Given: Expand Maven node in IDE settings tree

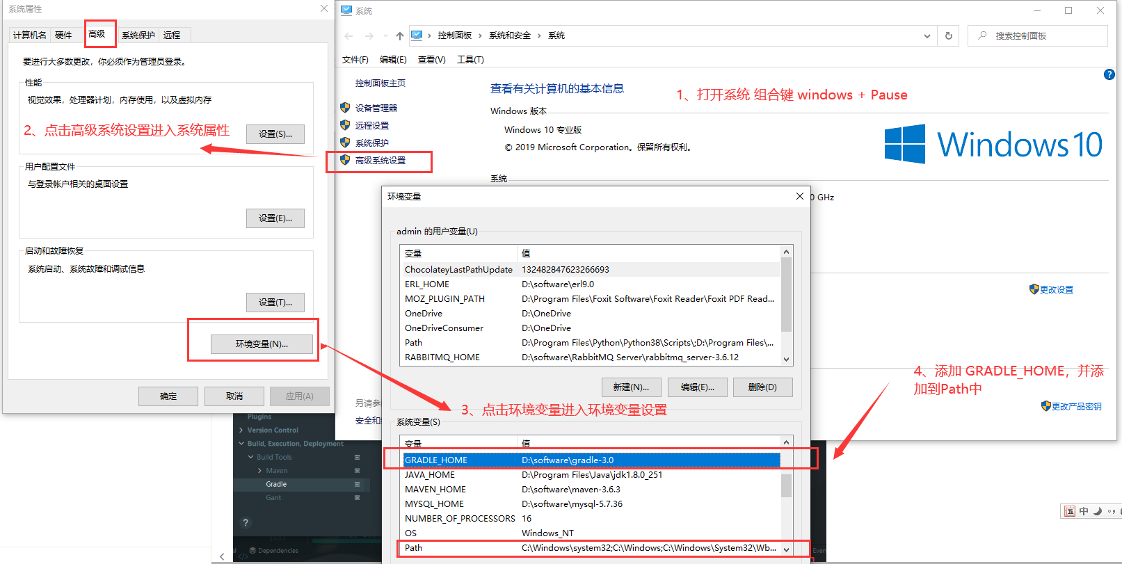Looking at the screenshot, I should click(x=260, y=471).
